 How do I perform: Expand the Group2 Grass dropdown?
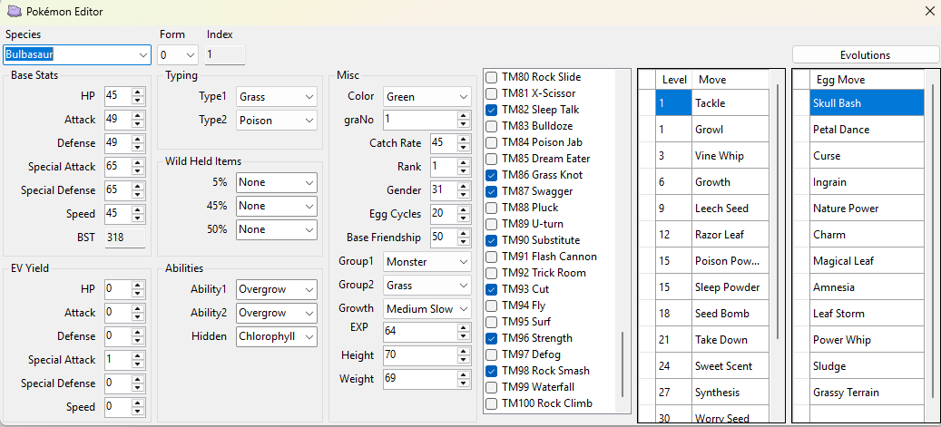(x=427, y=286)
